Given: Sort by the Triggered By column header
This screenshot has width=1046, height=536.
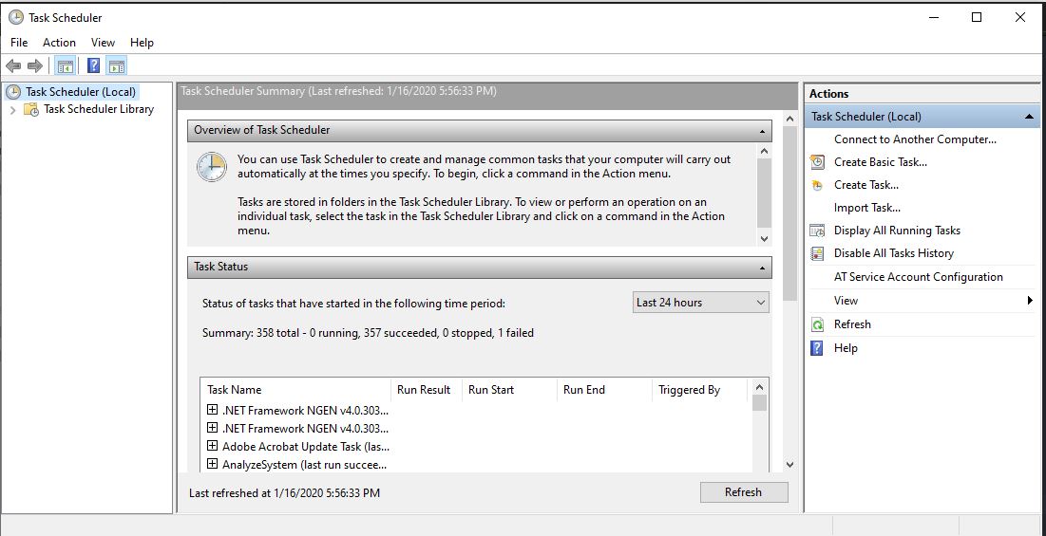Looking at the screenshot, I should coord(699,390).
